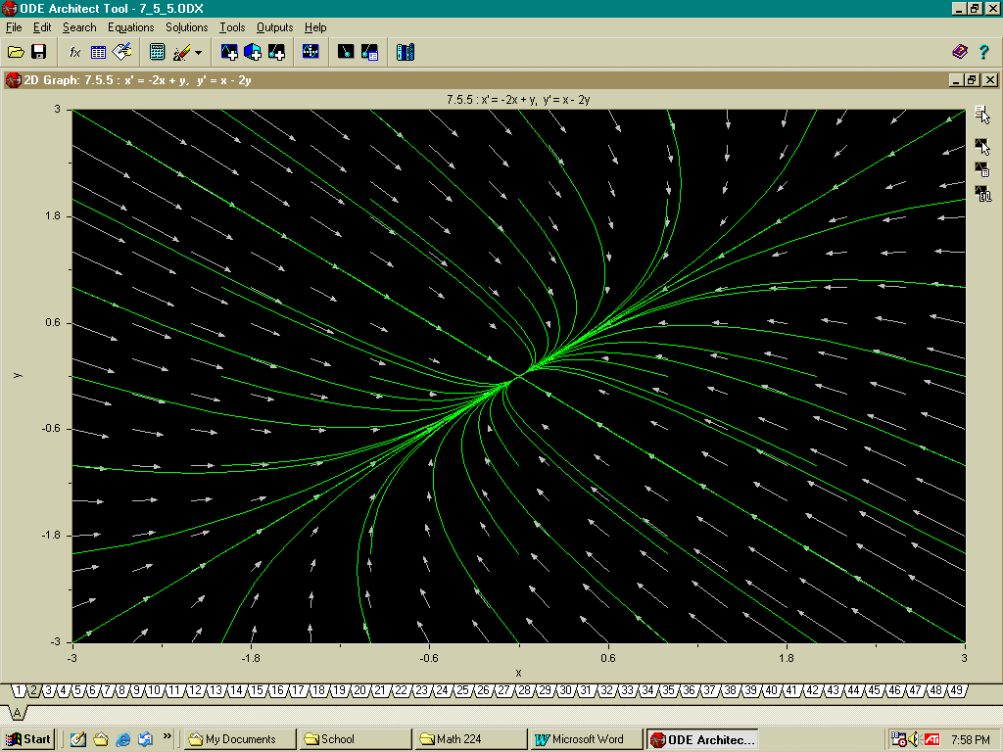Click the blue direction field graph icon
This screenshot has width=1003, height=752.
pyautogui.click(x=310, y=52)
